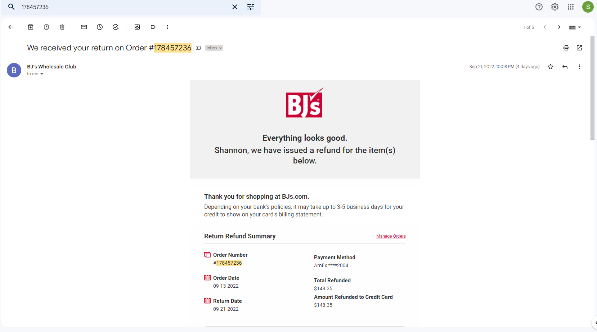The height and width of the screenshot is (332, 597).
Task: Click the '1 of 5' conversation counter
Action: (529, 27)
